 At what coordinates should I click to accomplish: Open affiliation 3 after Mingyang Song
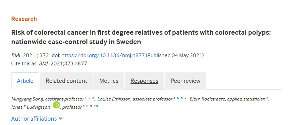point(93,98)
